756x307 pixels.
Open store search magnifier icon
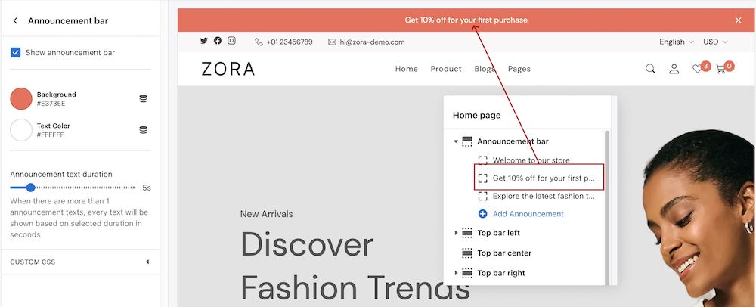[x=650, y=69]
